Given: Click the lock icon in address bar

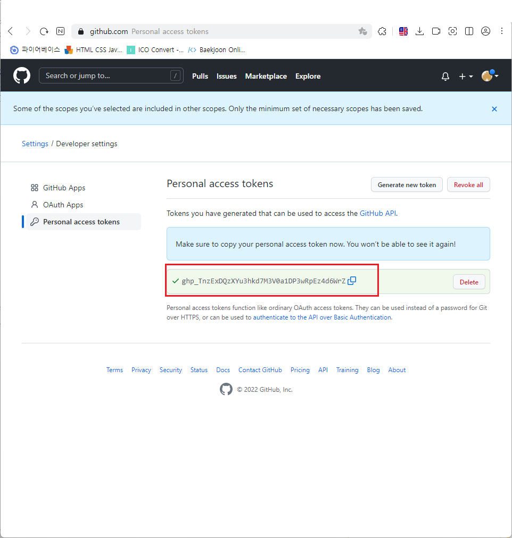Looking at the screenshot, I should pyautogui.click(x=81, y=31).
